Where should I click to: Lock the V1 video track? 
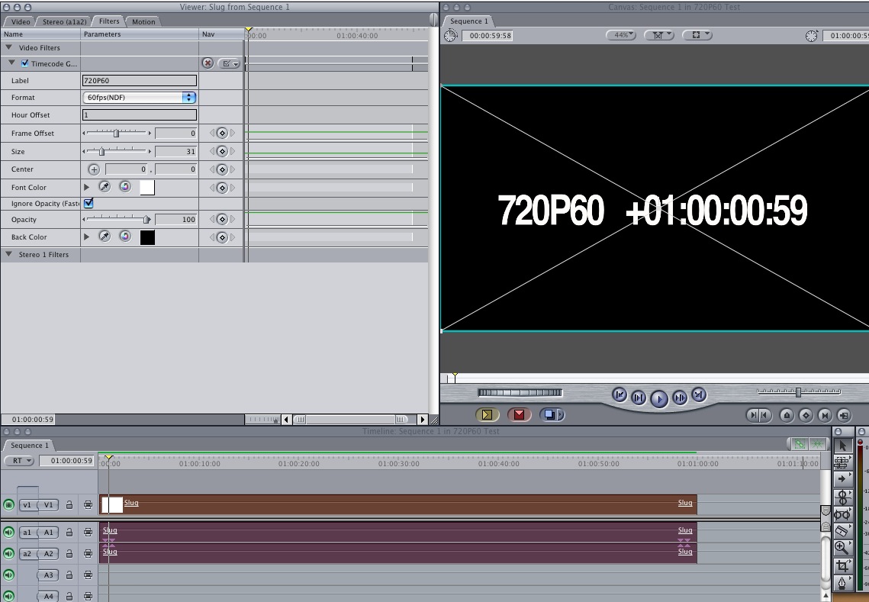pos(69,505)
